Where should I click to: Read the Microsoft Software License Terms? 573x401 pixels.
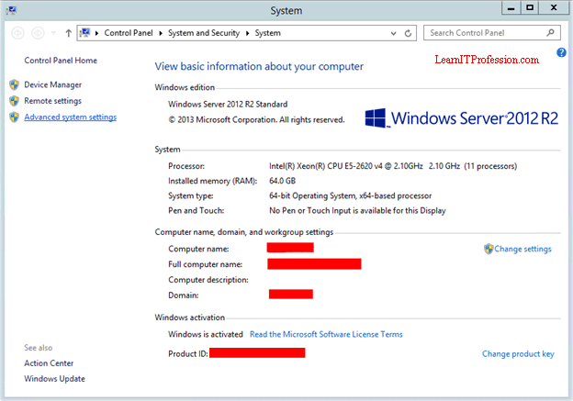coord(326,335)
